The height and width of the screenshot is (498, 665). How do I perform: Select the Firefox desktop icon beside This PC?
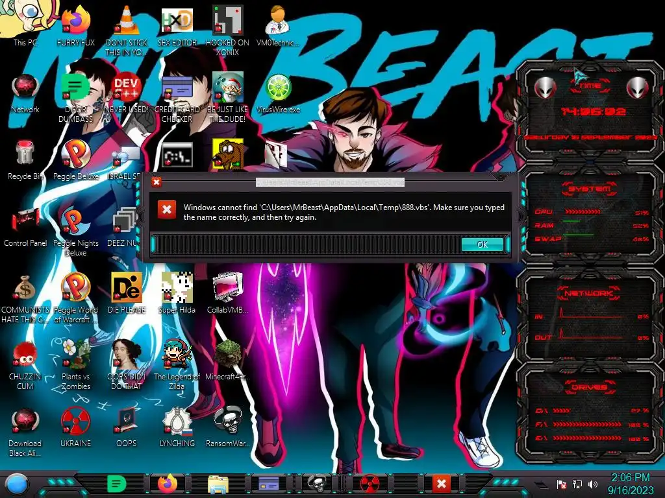coord(76,25)
